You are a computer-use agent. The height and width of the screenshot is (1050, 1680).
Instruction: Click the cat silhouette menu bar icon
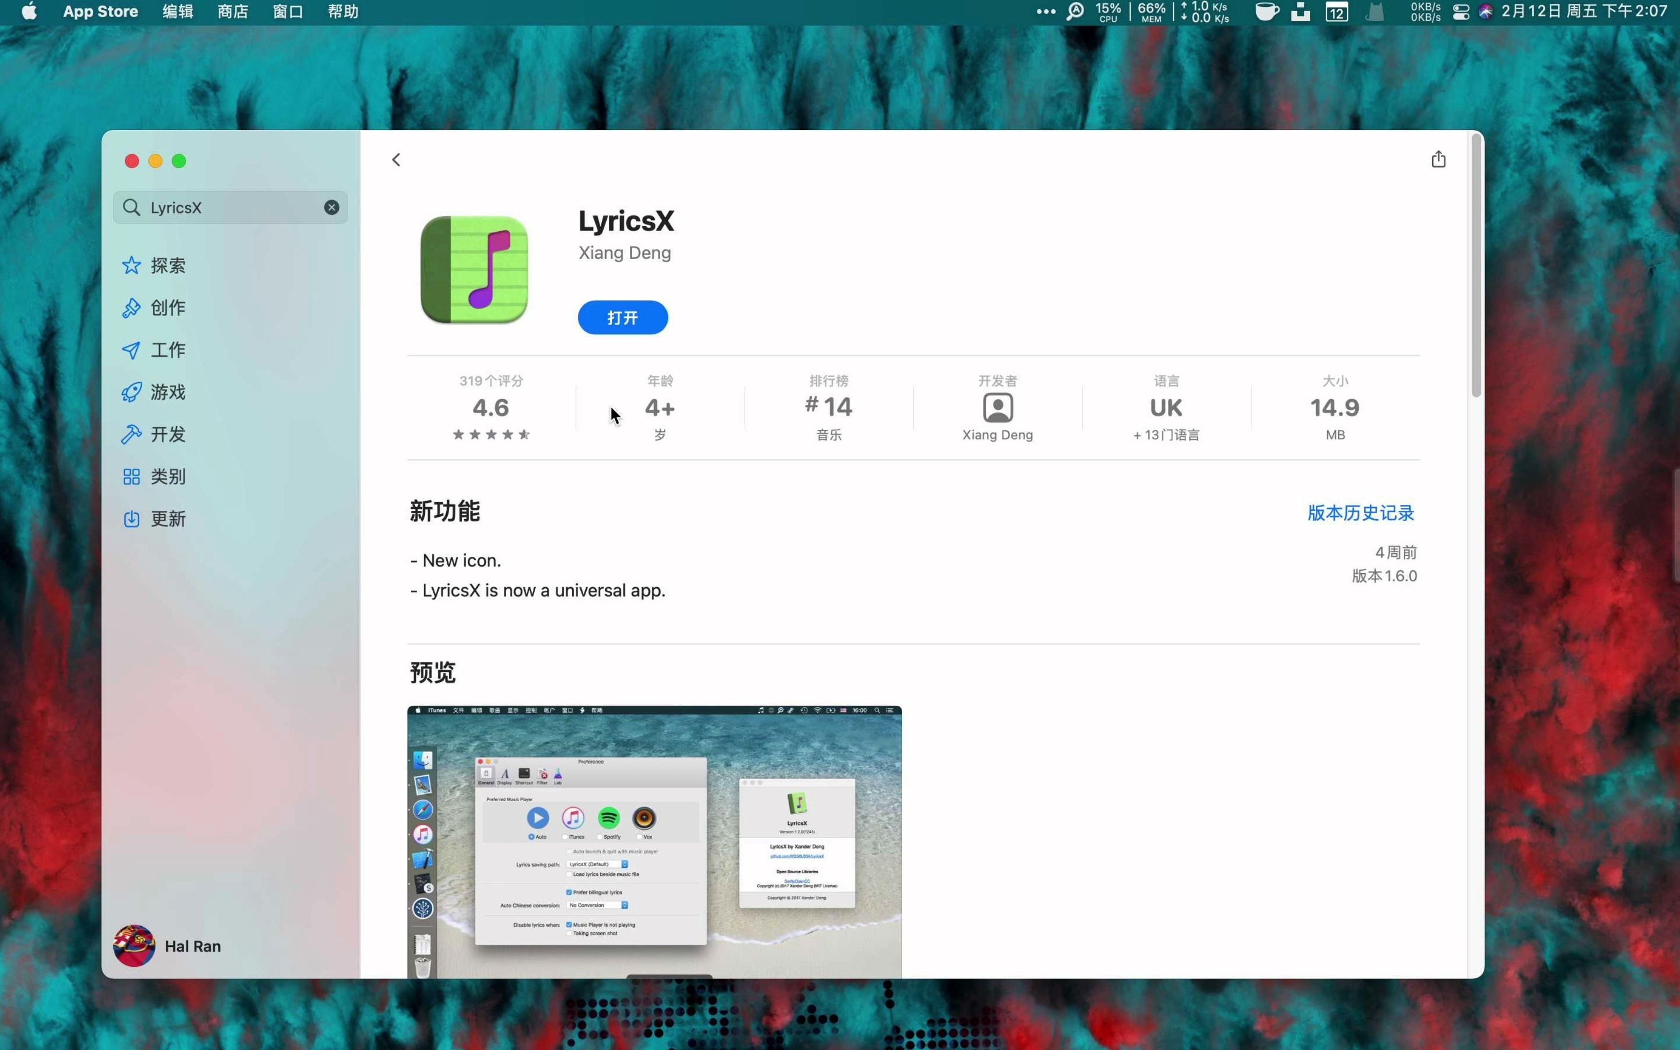tap(1375, 11)
